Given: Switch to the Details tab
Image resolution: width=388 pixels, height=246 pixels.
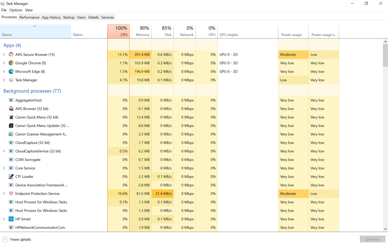Looking at the screenshot, I should coord(93,17).
